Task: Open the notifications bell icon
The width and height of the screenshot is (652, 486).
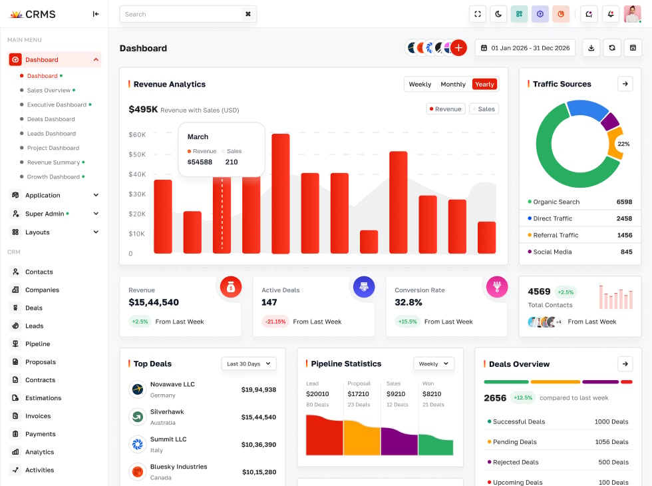Action: 611,14
